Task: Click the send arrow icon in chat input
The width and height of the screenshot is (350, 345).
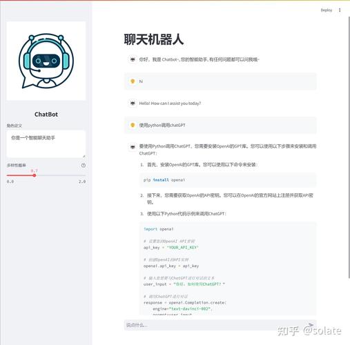Action: (311, 325)
